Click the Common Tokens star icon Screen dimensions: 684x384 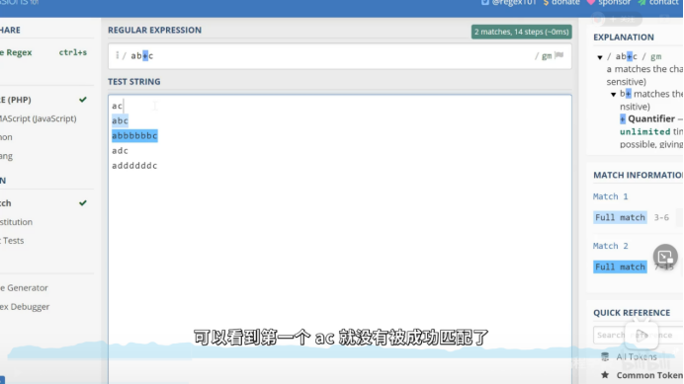605,375
